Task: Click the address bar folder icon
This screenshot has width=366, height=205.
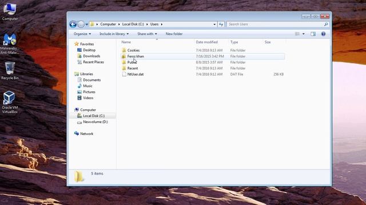Action: coord(92,24)
